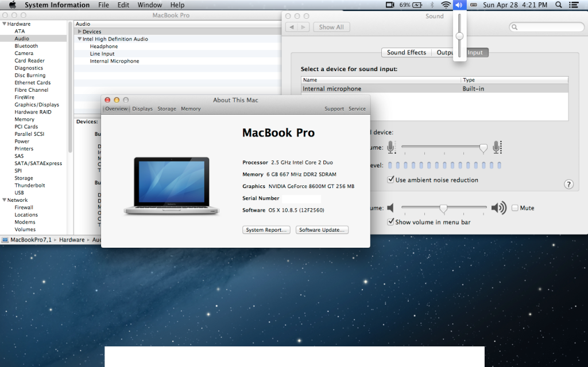Collapse the Network section in sidebar
This screenshot has width=588, height=367.
(4, 200)
